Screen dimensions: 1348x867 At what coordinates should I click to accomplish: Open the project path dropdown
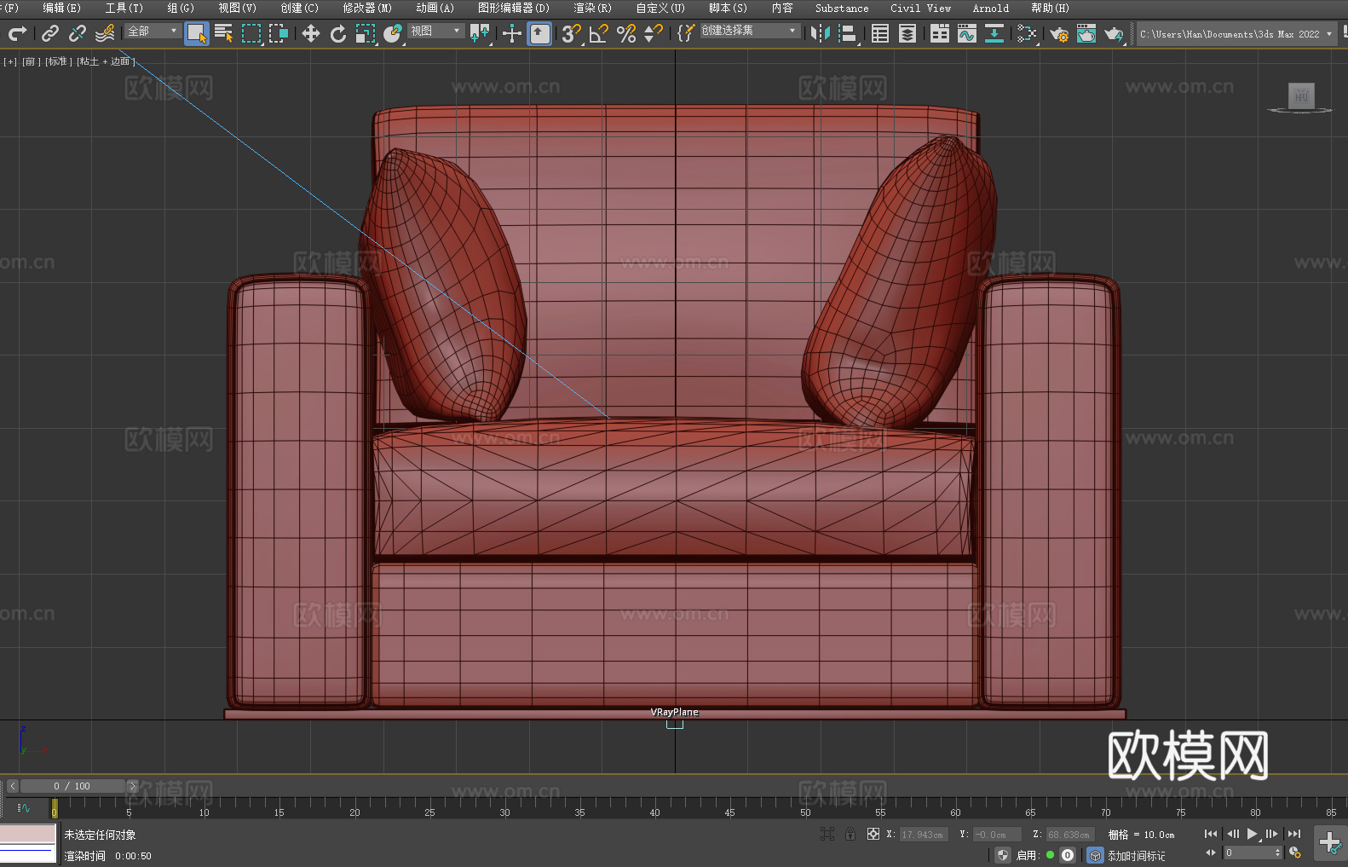tap(1236, 34)
